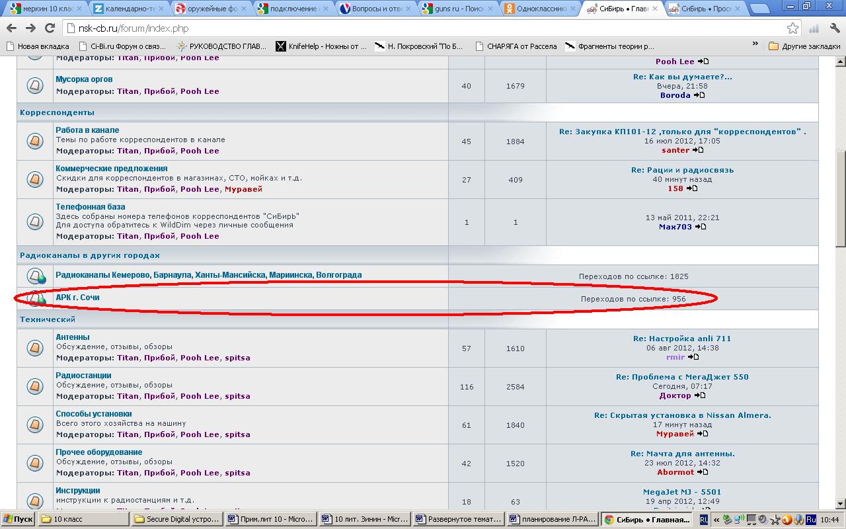
Task: Click the link-forum globe icon beside АРК г. Сочи
Action: [x=36, y=299]
